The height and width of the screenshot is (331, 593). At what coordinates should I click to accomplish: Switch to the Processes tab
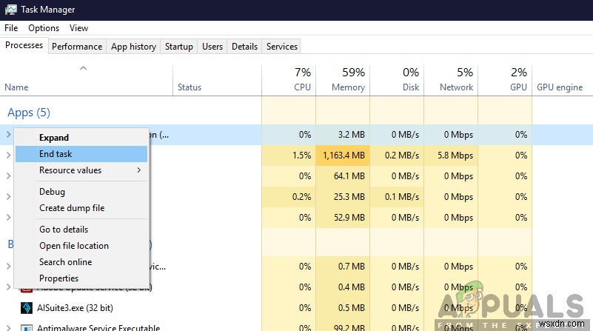24,45
